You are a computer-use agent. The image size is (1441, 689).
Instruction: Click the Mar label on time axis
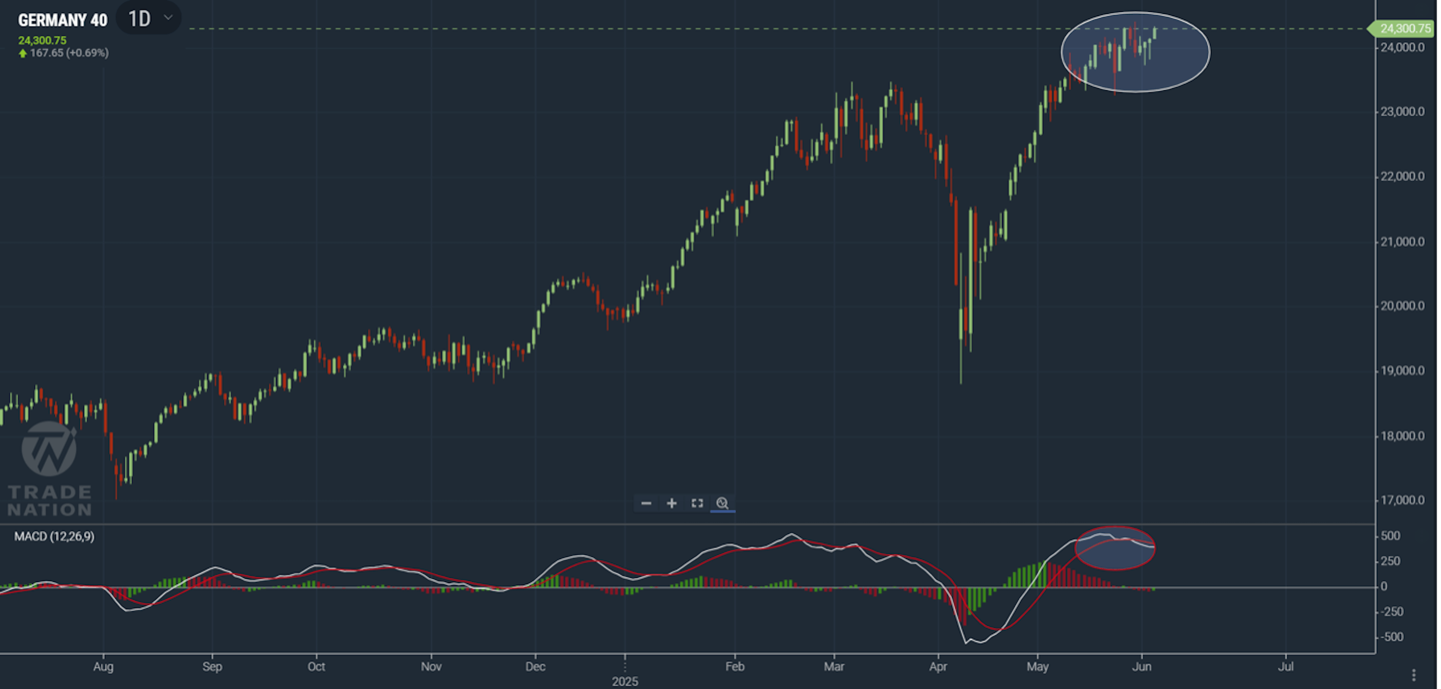click(834, 666)
